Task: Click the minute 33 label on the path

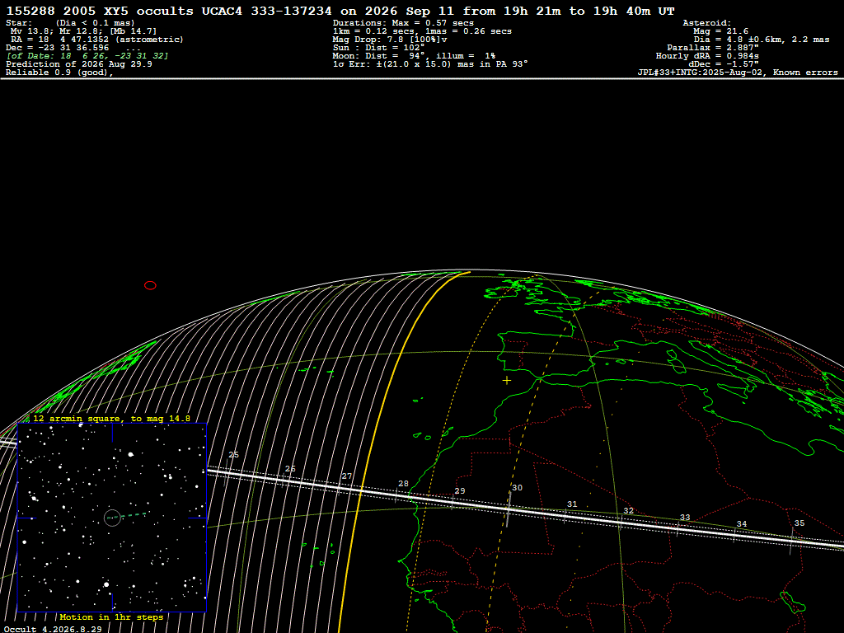Action: pos(685,518)
